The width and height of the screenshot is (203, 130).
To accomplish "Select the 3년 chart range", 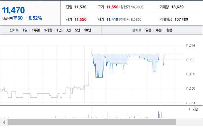I will (x=68, y=30).
